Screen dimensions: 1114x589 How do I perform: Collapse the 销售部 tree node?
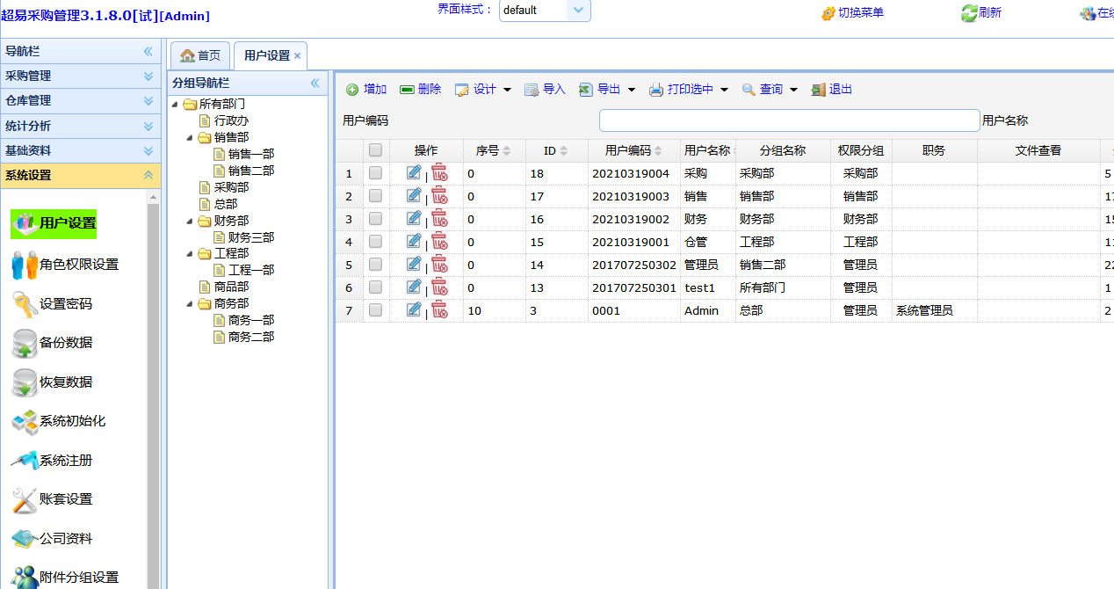[x=189, y=137]
